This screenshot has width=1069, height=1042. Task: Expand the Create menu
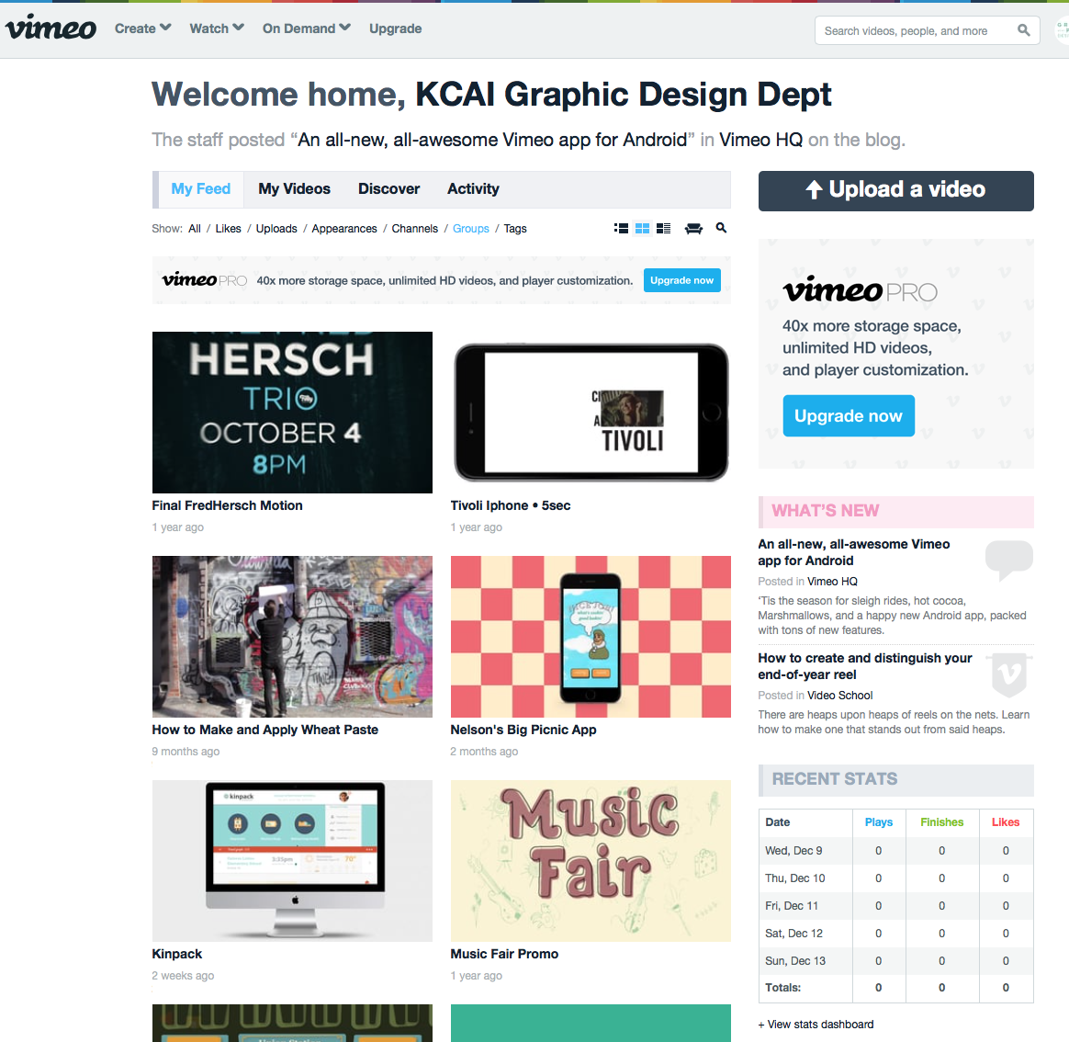click(x=142, y=28)
